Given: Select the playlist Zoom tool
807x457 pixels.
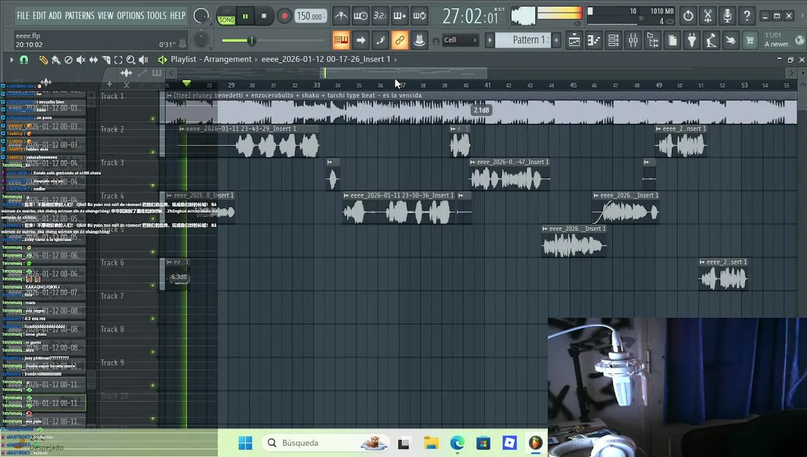Looking at the screenshot, I should click(x=131, y=60).
